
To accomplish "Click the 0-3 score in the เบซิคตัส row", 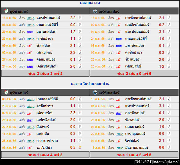I will (73, 134).
